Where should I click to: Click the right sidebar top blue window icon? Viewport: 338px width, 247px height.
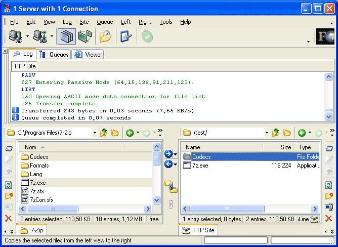click(329, 149)
